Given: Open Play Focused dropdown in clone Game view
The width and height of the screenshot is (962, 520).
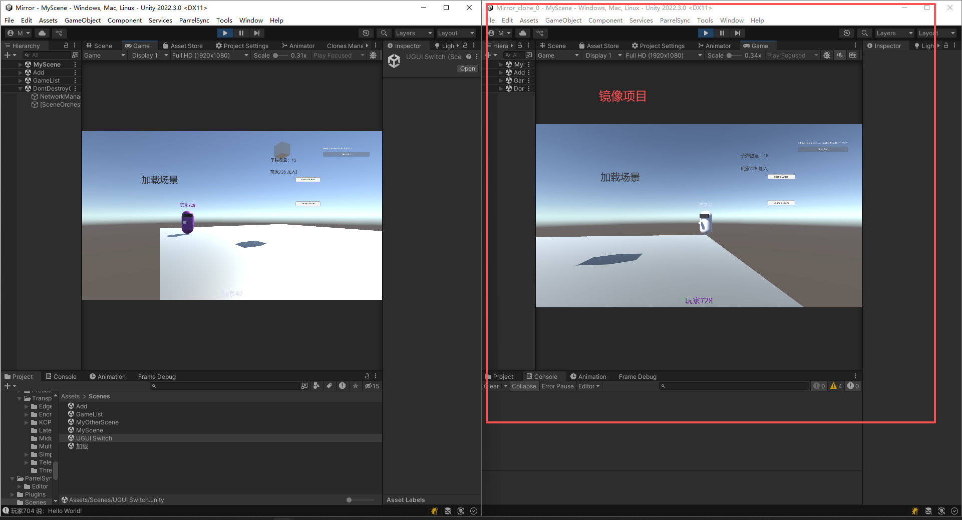Looking at the screenshot, I should pyautogui.click(x=792, y=55).
